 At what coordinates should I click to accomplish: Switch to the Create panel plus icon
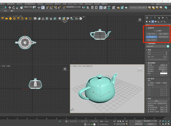coord(147,18)
